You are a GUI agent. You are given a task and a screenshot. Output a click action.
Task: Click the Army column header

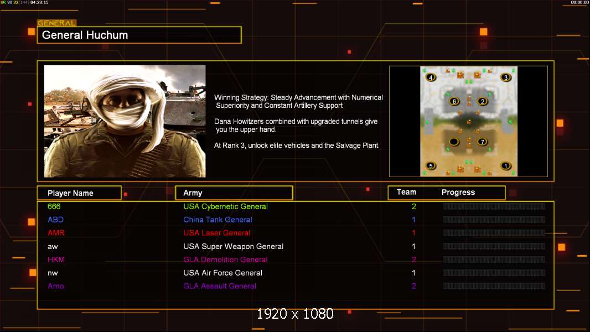[234, 193]
